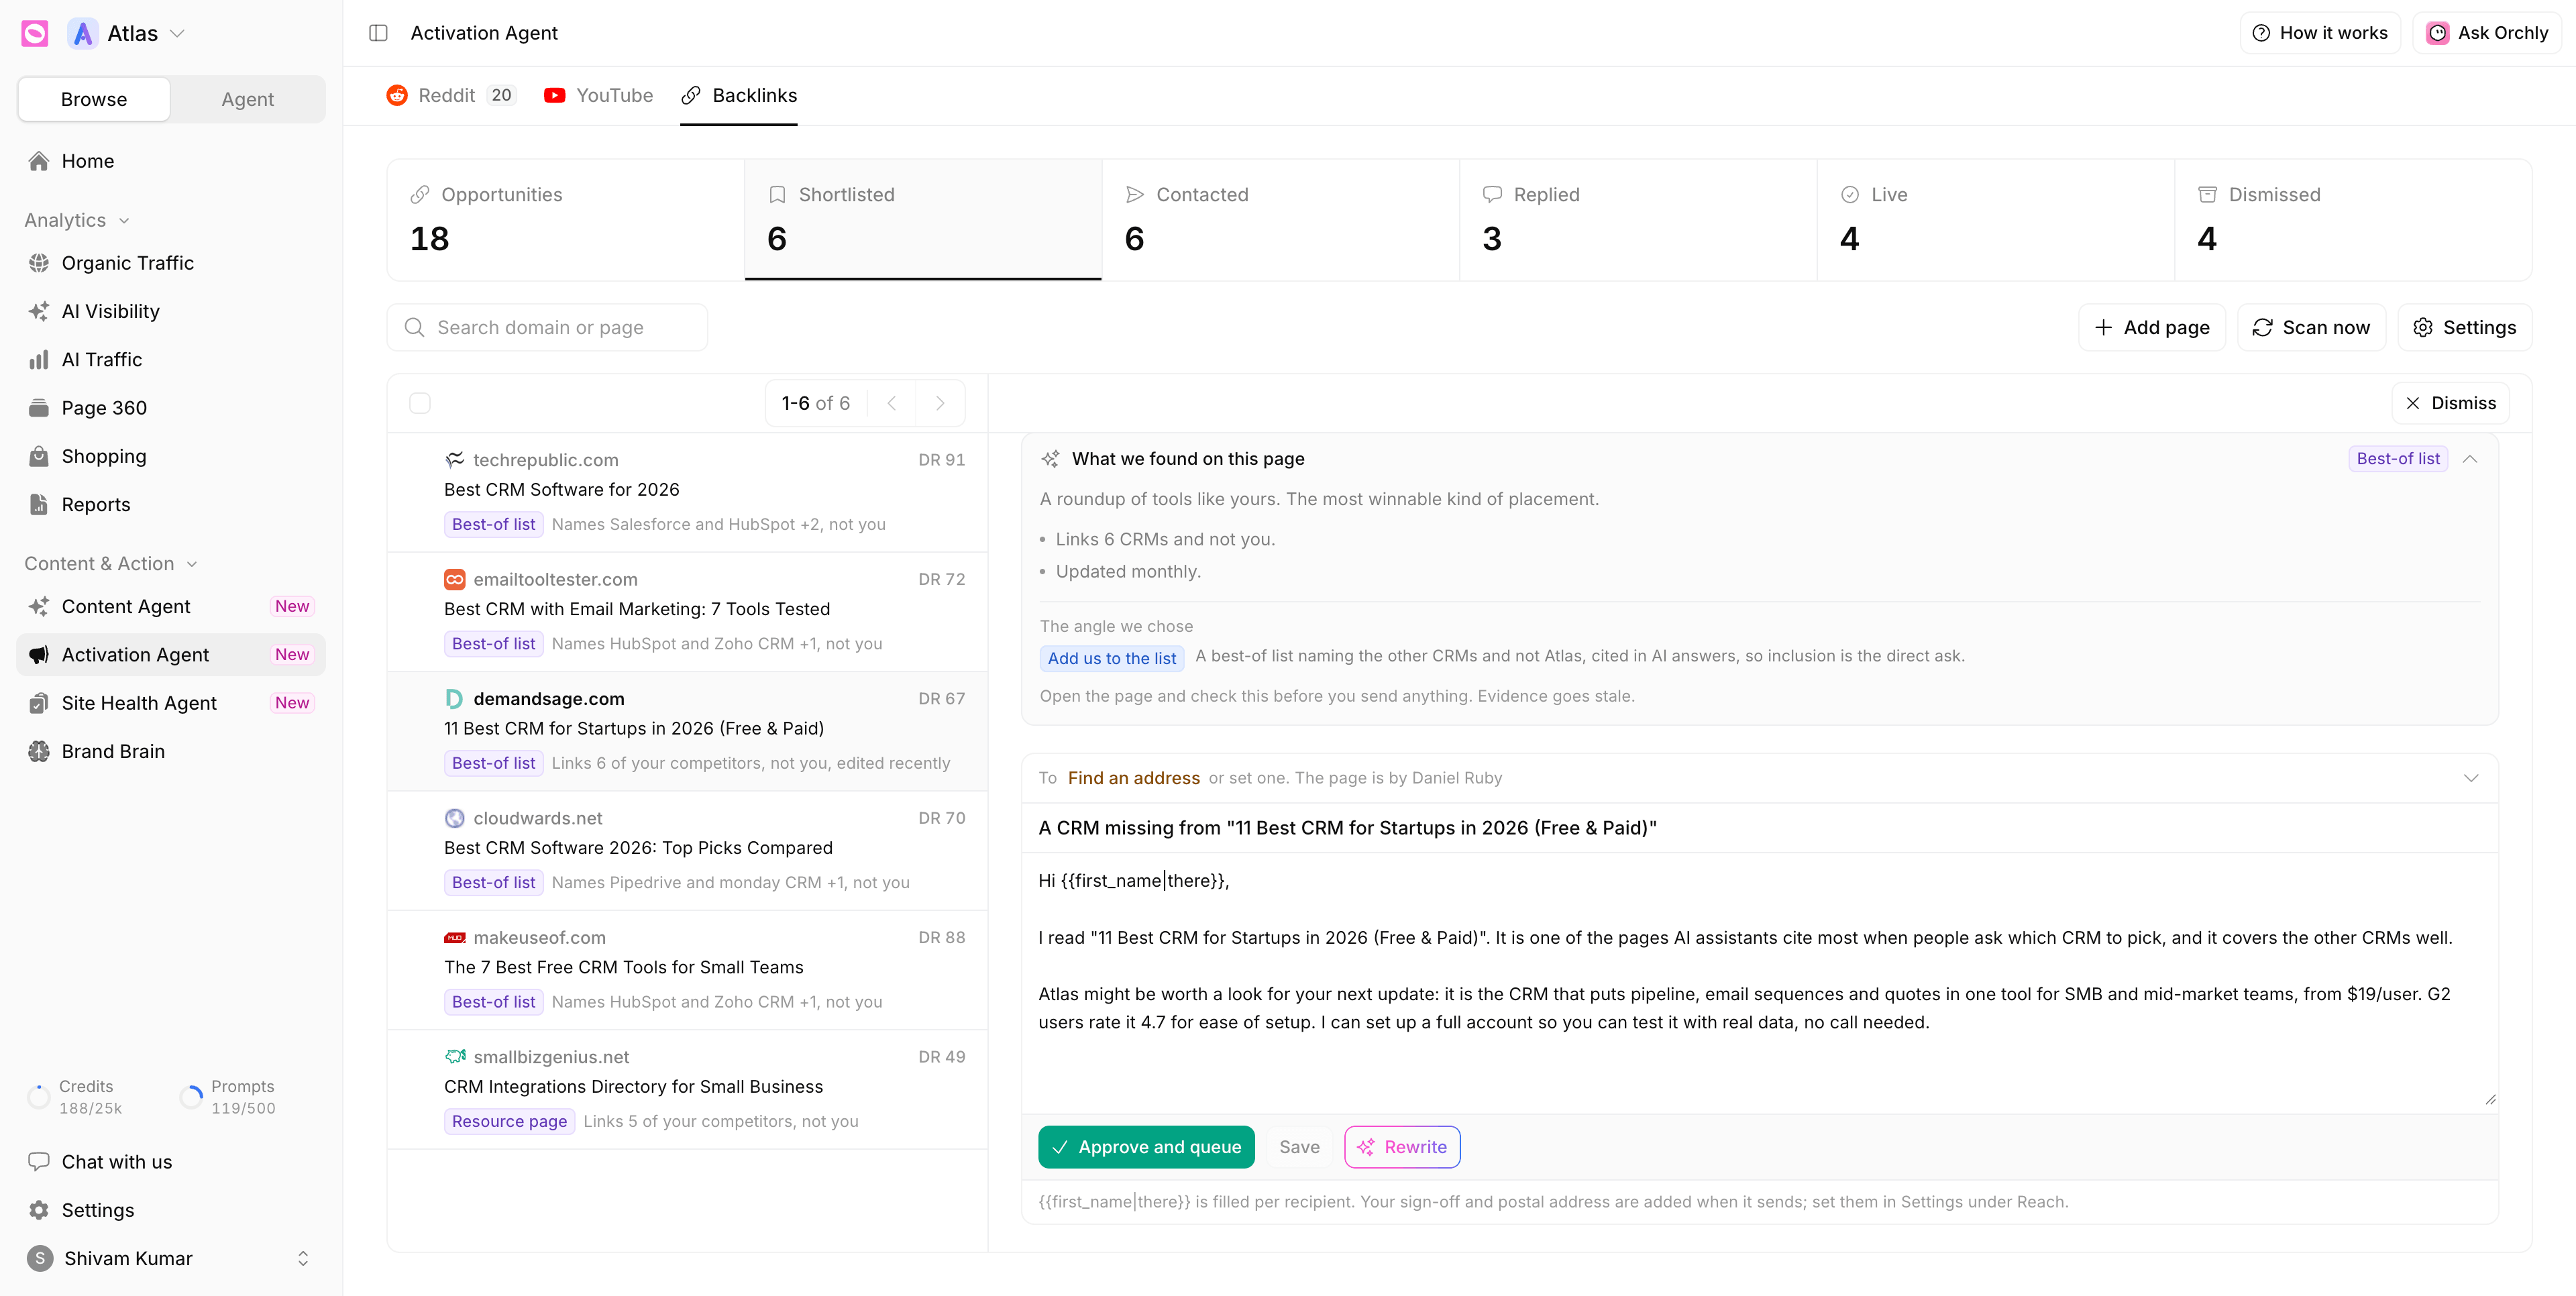
Task: Click the AI Traffic bar chart icon
Action: (39, 360)
